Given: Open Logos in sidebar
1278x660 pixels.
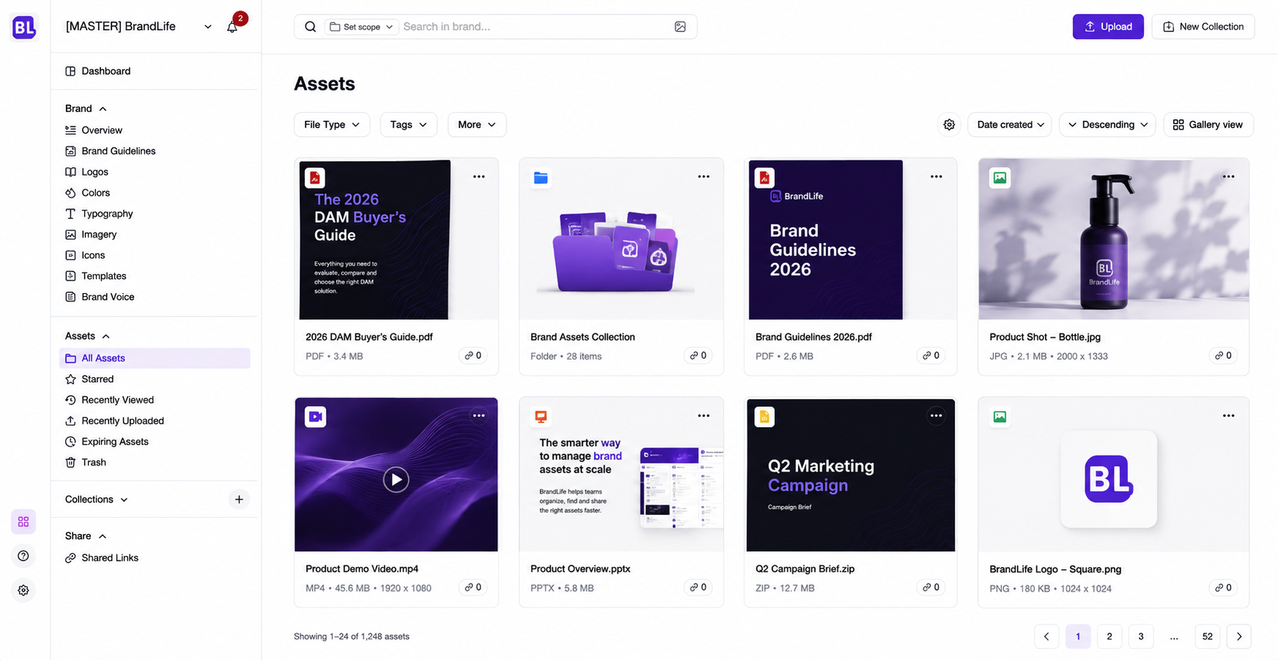Looking at the screenshot, I should point(87,172).
